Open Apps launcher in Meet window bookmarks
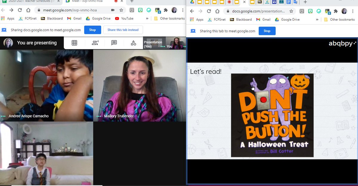 point(8,18)
